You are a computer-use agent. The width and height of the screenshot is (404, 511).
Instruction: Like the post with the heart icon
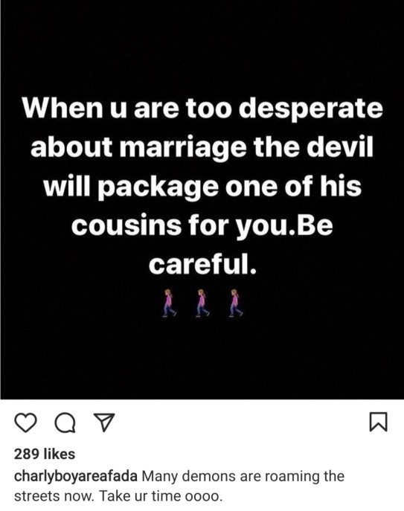pos(26,422)
